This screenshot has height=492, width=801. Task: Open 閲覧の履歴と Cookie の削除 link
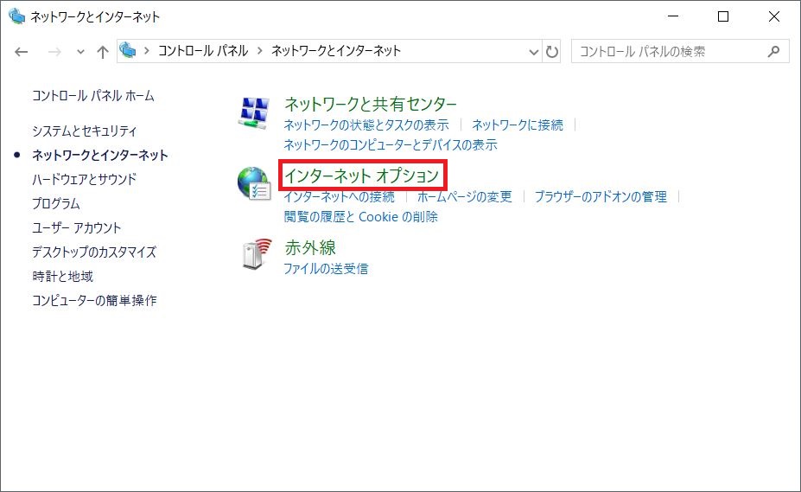point(360,217)
